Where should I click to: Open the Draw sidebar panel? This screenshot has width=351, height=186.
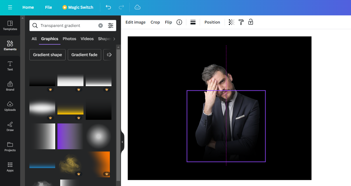click(x=10, y=127)
